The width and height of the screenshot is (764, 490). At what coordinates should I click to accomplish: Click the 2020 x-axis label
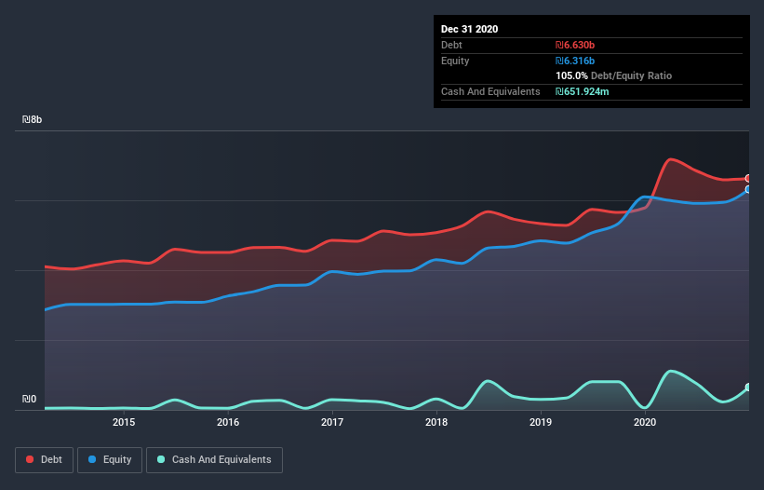(x=645, y=422)
